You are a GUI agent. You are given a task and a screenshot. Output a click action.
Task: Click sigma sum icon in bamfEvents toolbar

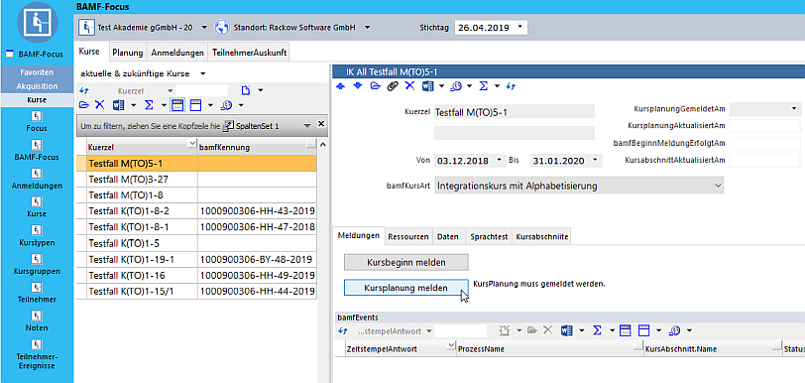pyautogui.click(x=597, y=330)
